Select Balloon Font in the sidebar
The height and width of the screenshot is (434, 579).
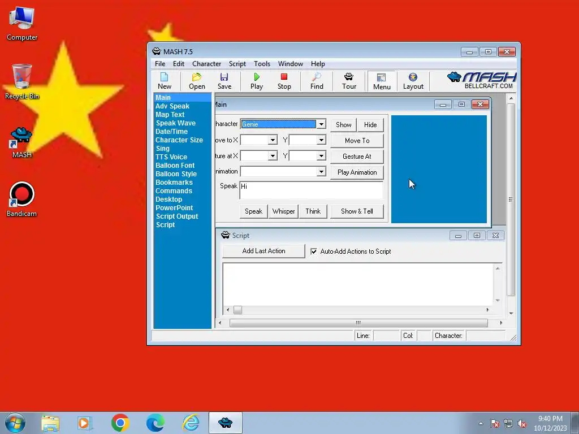(x=175, y=166)
